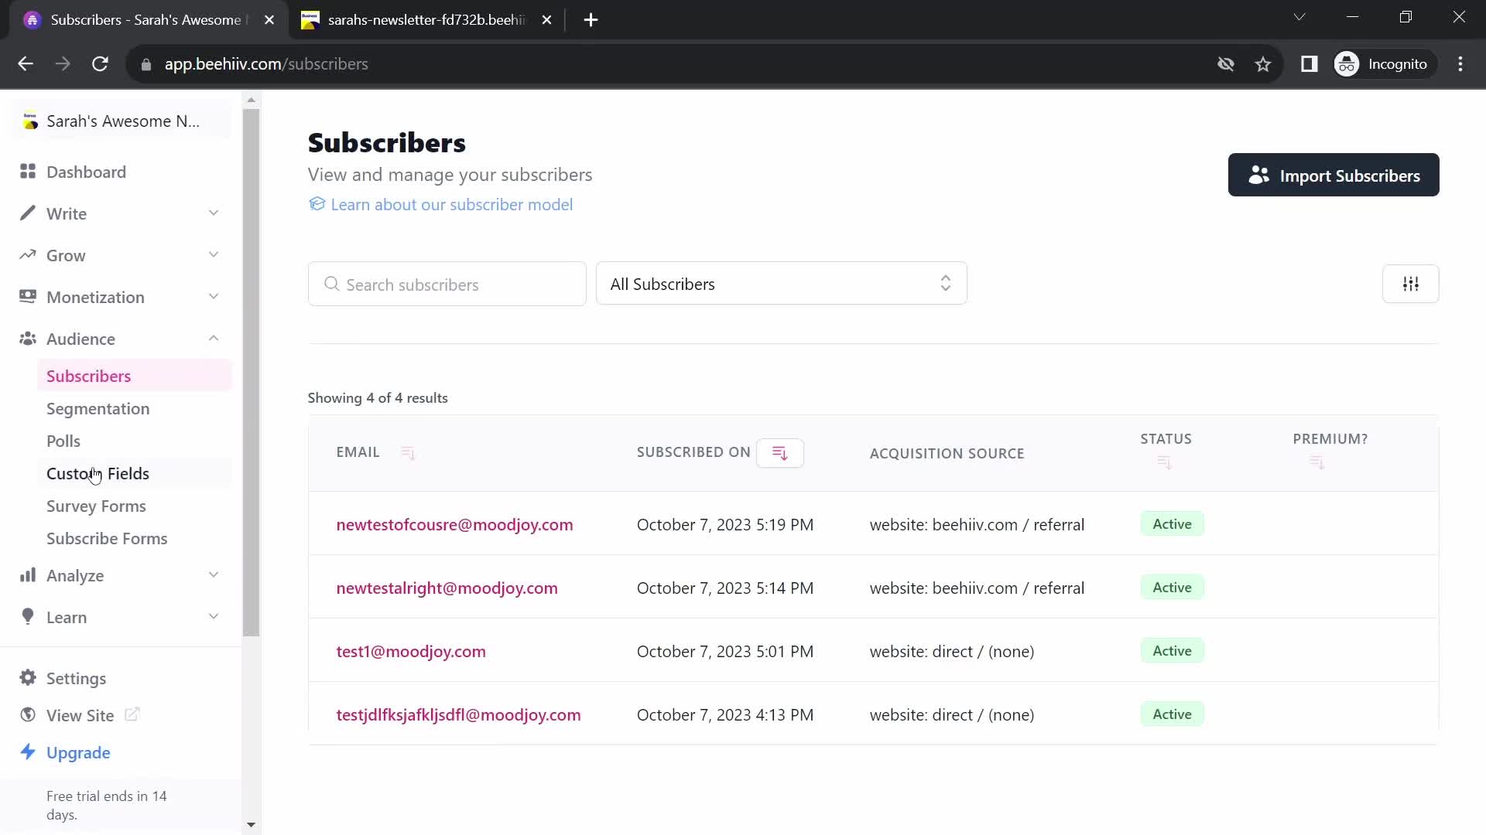Click Learn about our subscriber model
1486x835 pixels.
(x=452, y=204)
